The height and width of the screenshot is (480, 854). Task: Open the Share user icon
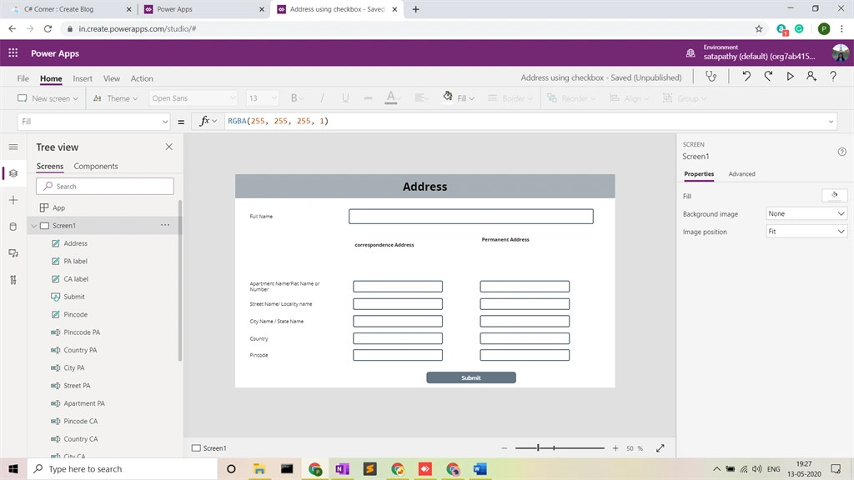point(811,77)
